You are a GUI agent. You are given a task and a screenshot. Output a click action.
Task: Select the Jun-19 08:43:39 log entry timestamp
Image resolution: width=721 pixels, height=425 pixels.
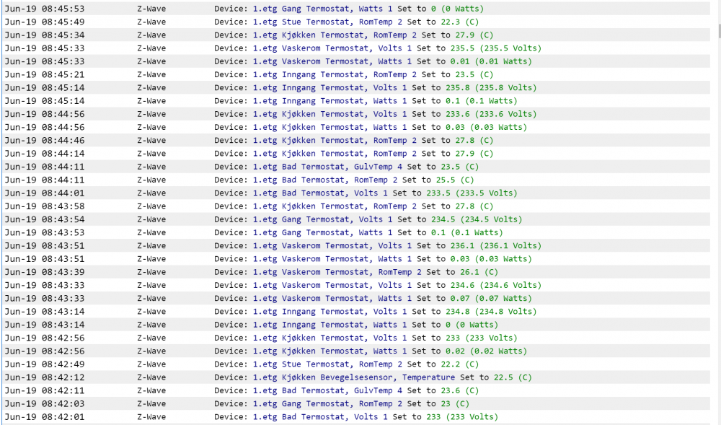click(x=45, y=272)
